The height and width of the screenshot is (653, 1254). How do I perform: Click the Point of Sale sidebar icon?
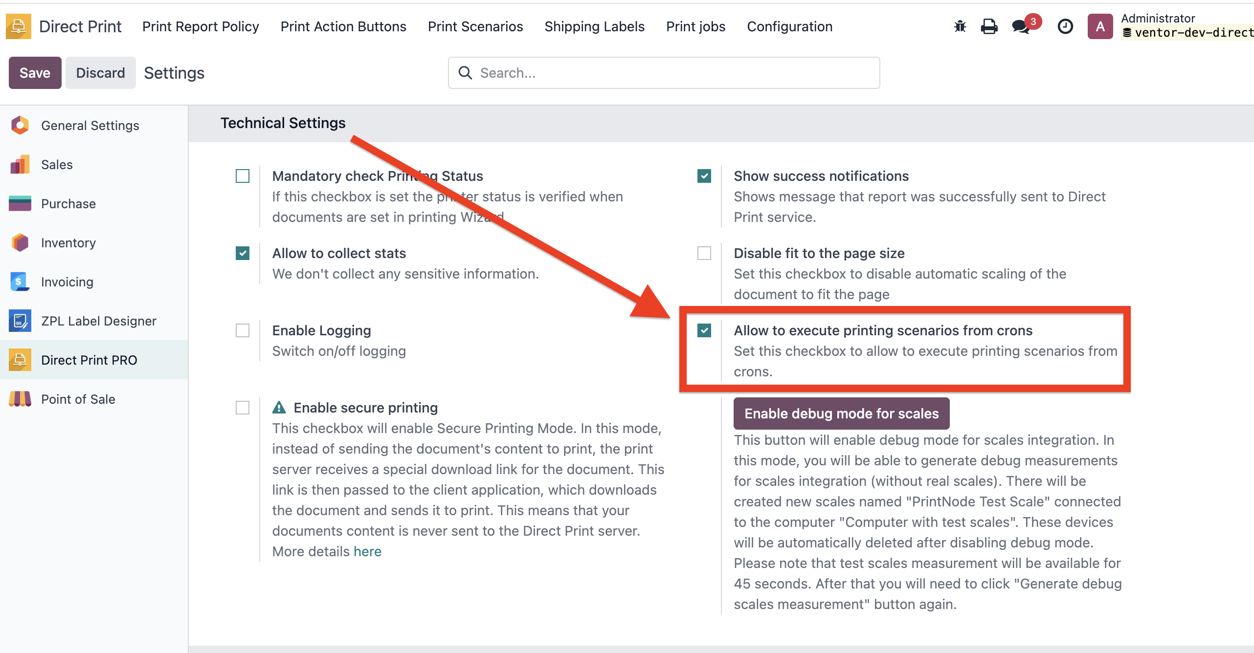click(x=20, y=399)
